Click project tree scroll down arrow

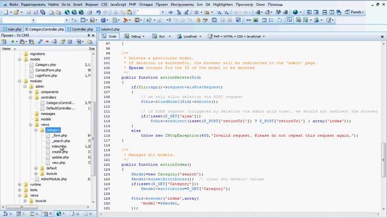93,202
